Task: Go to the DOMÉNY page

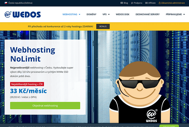Action: [91, 14]
